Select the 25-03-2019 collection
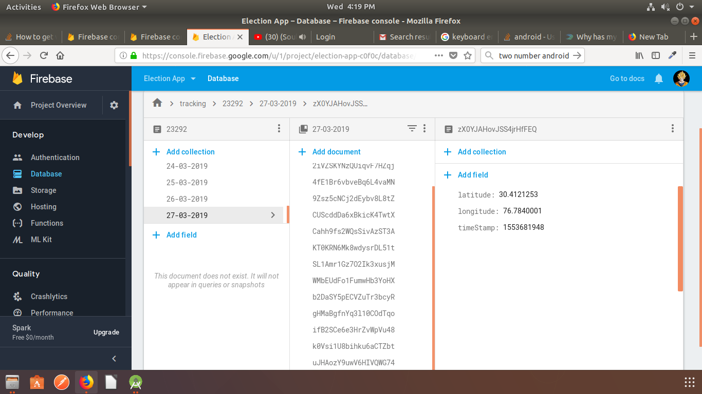This screenshot has width=702, height=394. (187, 183)
